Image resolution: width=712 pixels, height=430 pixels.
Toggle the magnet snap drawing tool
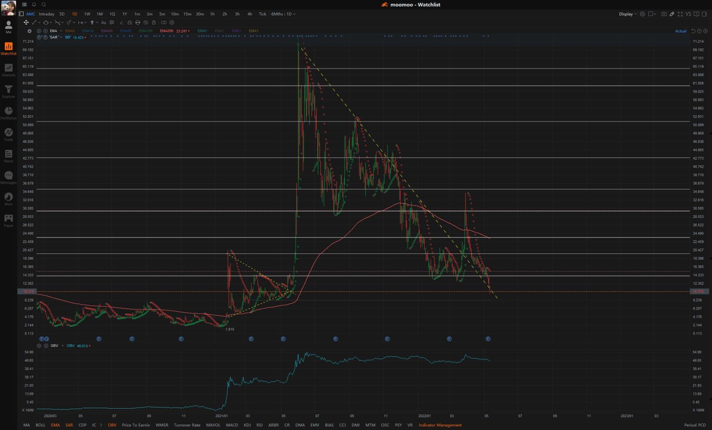129,22
